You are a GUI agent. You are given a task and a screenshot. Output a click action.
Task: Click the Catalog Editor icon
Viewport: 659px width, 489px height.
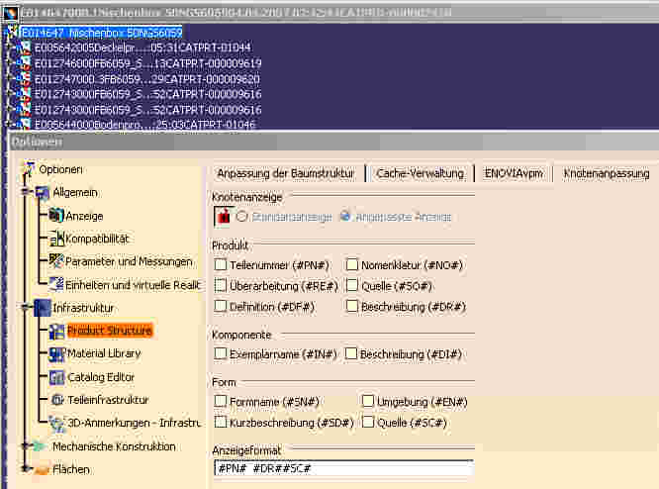pos(56,377)
